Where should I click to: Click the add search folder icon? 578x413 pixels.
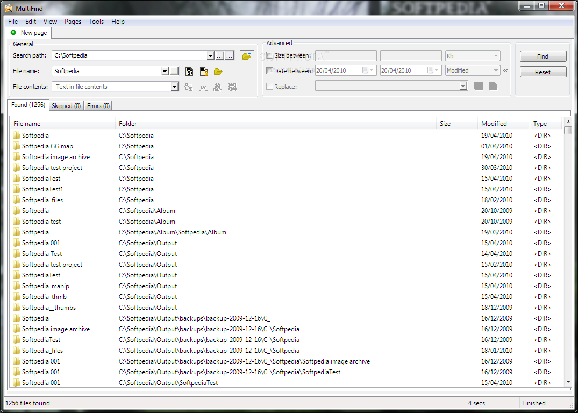click(247, 56)
